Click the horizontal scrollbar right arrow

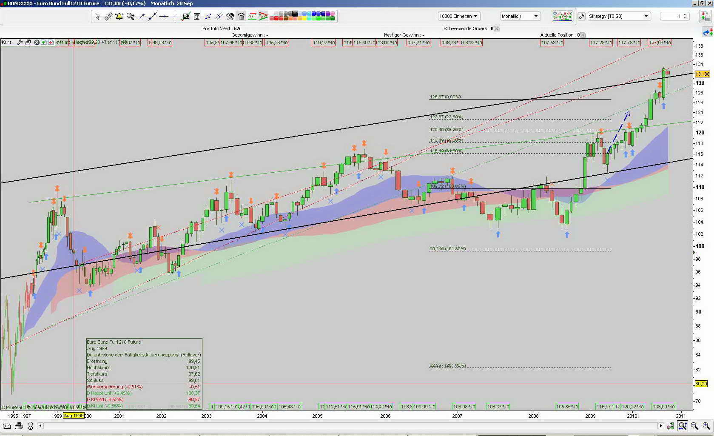click(x=660, y=426)
